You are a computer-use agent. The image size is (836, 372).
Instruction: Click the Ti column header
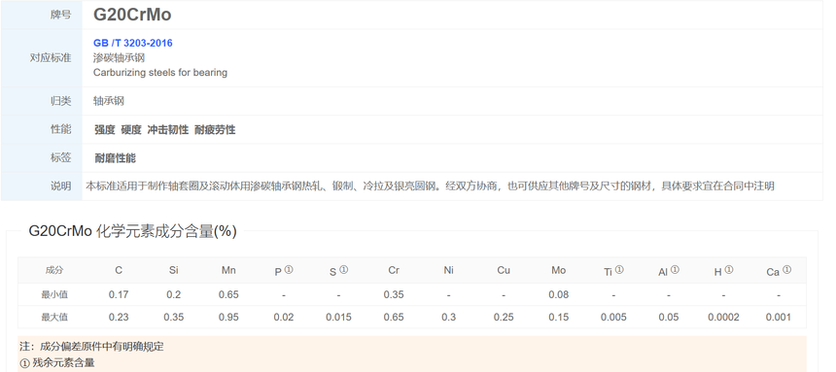[613, 271]
